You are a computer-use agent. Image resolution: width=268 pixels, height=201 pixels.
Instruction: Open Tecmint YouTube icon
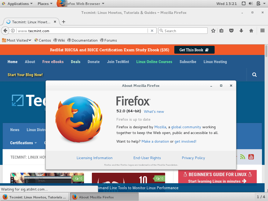click(x=251, y=157)
